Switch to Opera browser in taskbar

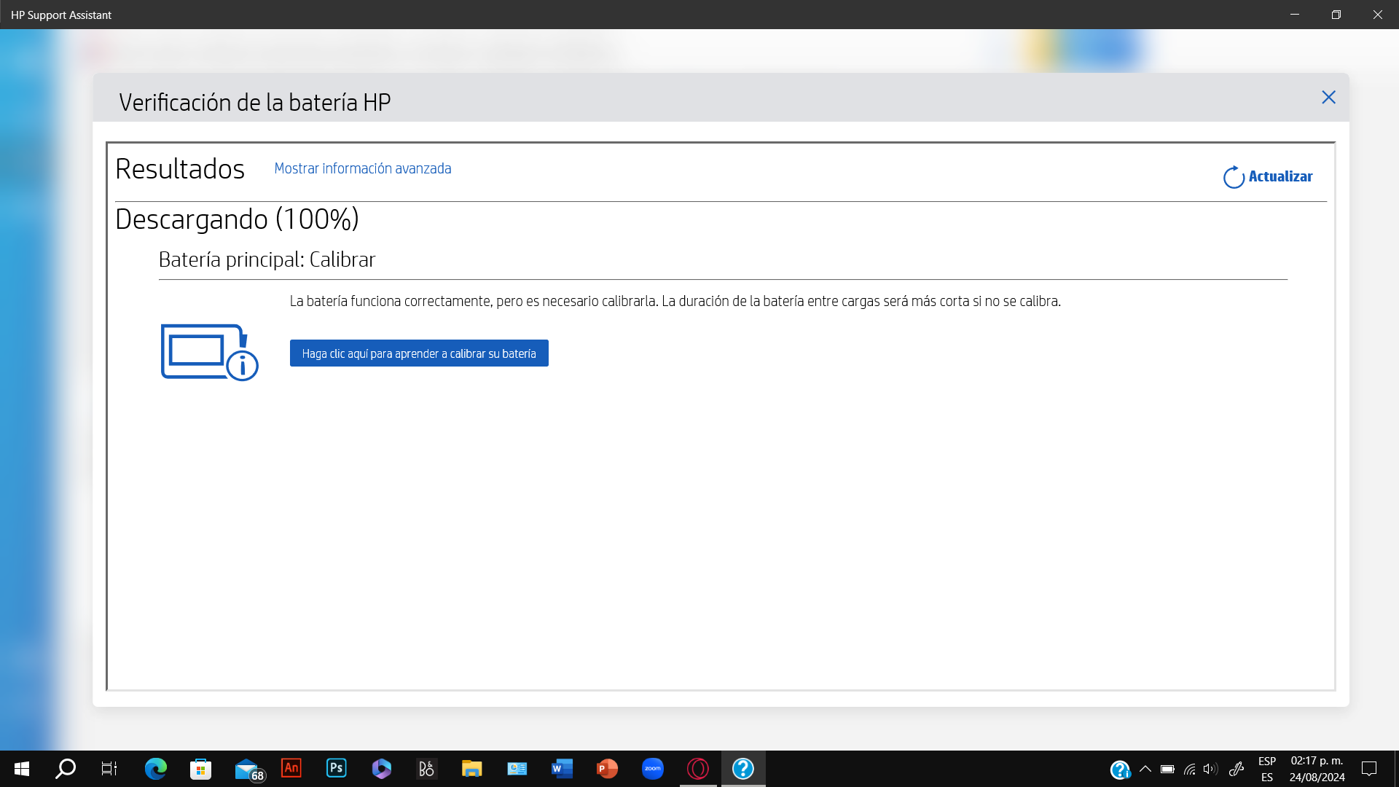[697, 768]
